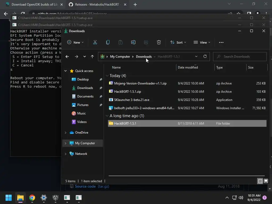
Task: Click the volume icon in tray
Action: point(241,198)
